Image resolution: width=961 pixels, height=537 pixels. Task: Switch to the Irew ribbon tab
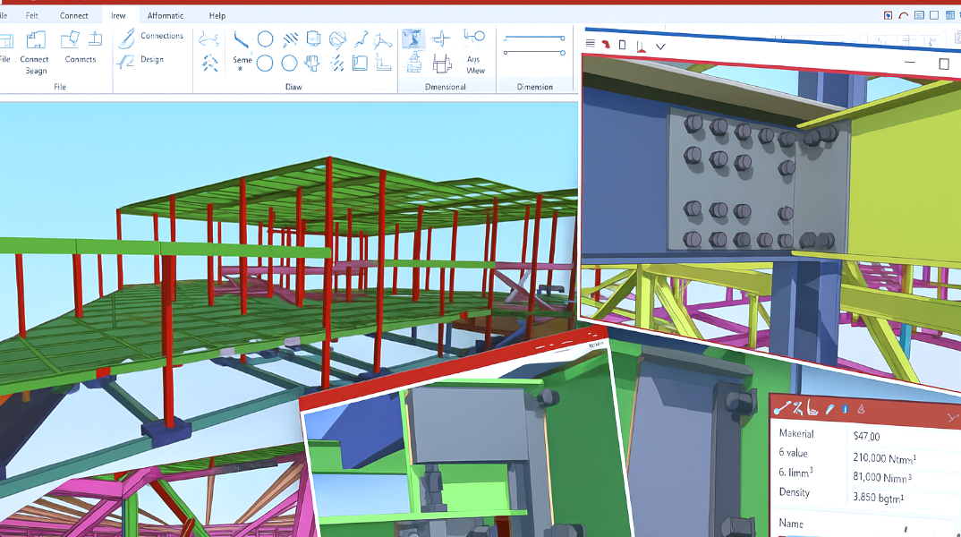pyautogui.click(x=118, y=15)
